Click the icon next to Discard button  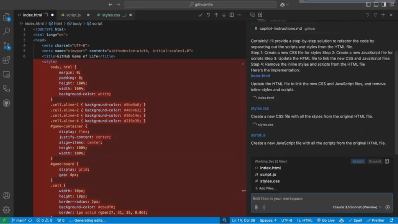click(x=387, y=161)
